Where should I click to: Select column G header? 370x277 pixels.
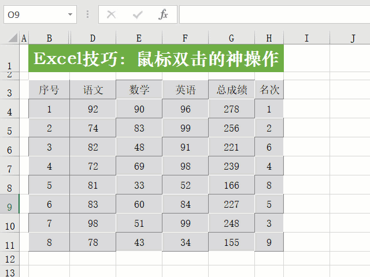[231, 38]
